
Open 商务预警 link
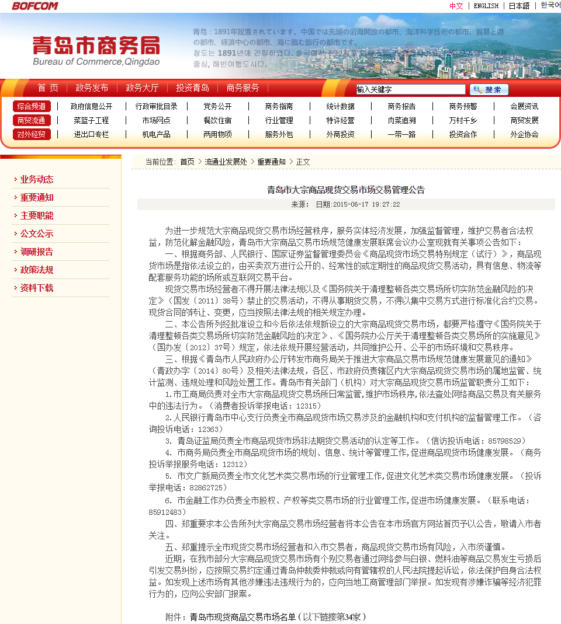point(463,106)
